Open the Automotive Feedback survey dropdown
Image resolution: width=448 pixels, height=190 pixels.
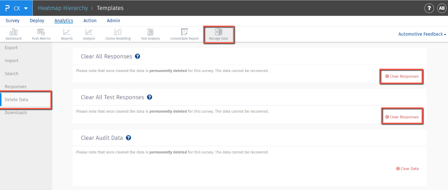pyautogui.click(x=422, y=34)
